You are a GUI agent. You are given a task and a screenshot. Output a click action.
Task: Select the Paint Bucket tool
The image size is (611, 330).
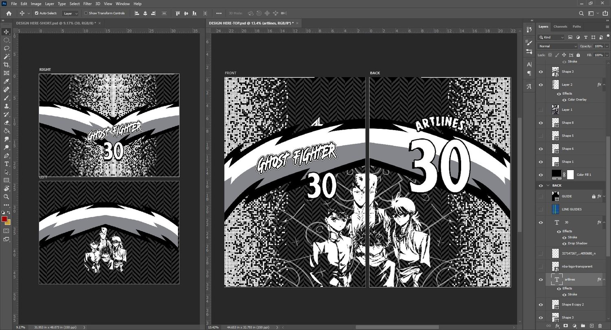coord(6,131)
